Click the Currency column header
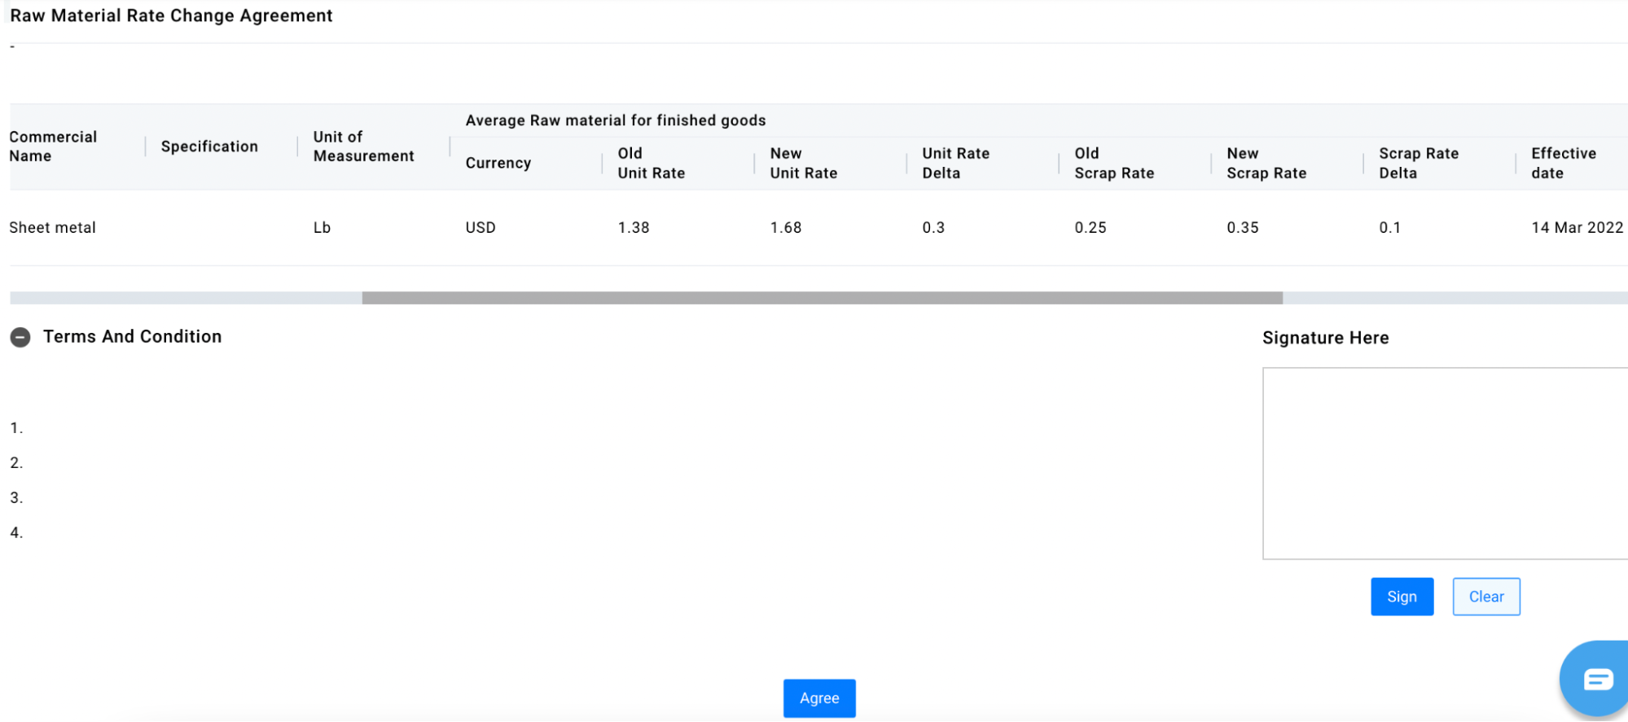Image resolution: width=1628 pixels, height=722 pixels. pyautogui.click(x=498, y=163)
